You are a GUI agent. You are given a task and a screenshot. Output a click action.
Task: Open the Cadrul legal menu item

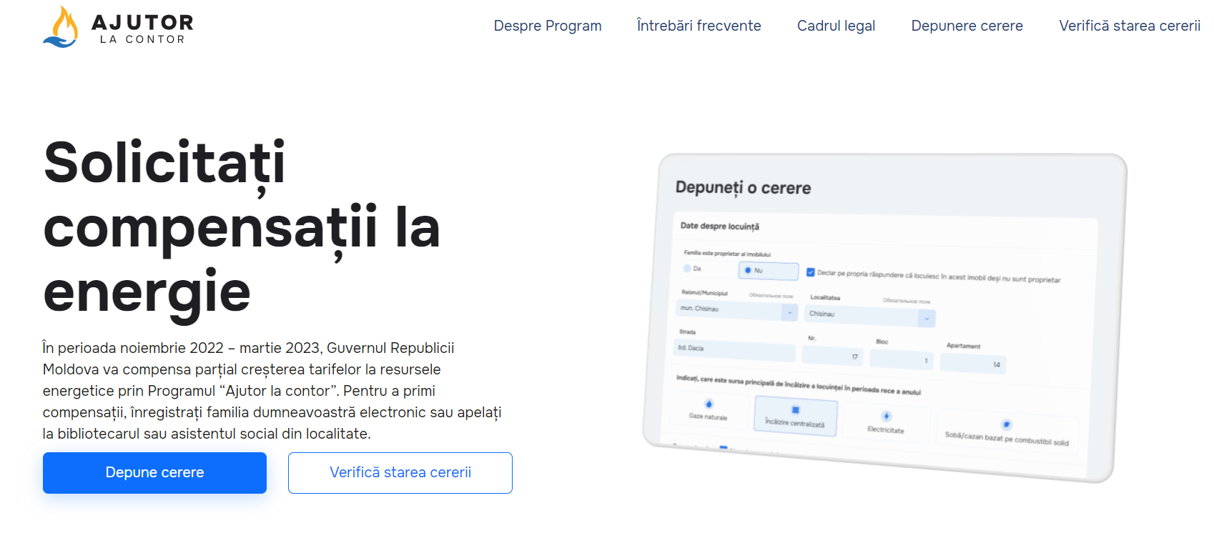[x=836, y=26]
